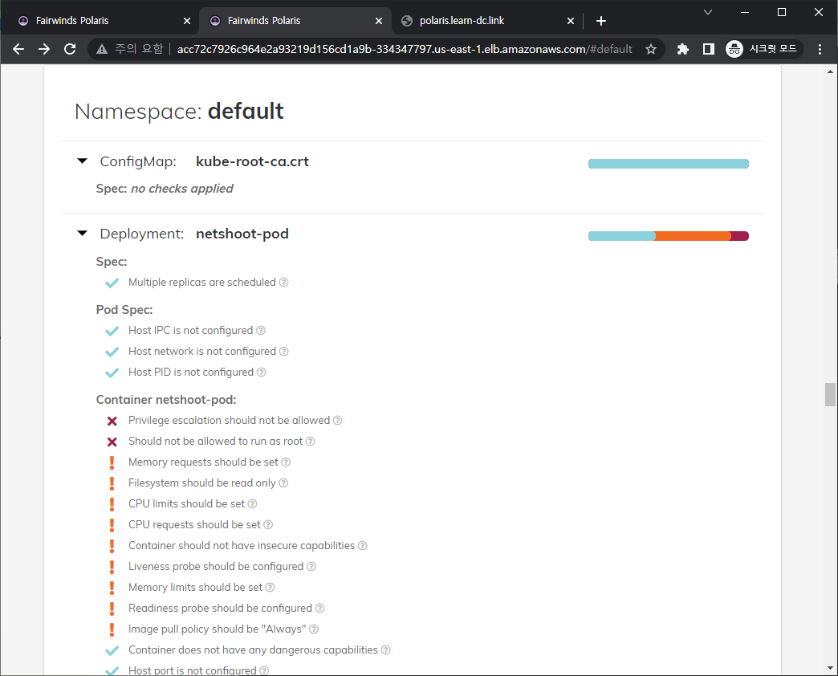Collapse the ConfigMap kube-root-ca.crt section
This screenshot has height=676, width=838.
(82, 161)
